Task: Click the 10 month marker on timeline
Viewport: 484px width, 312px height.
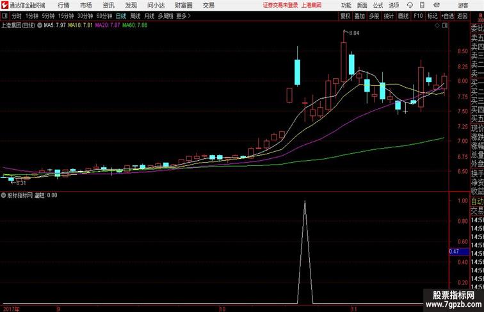Action: tap(222, 309)
